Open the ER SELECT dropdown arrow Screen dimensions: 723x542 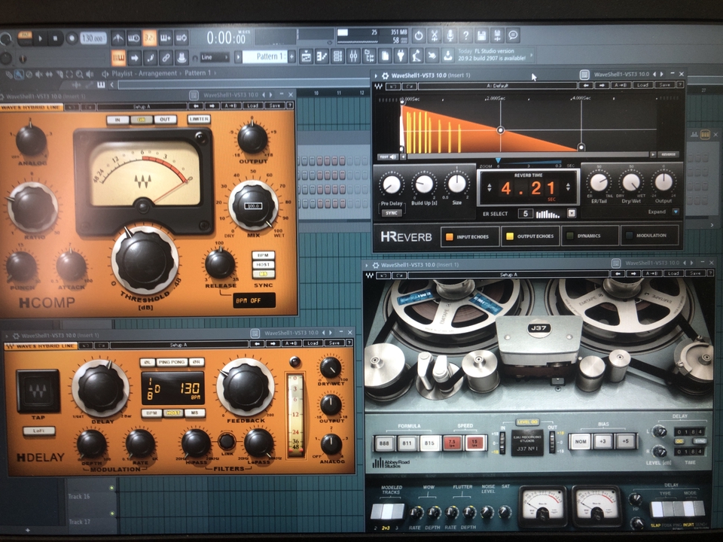pyautogui.click(x=572, y=213)
